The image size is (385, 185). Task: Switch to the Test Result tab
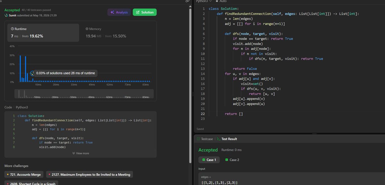[227, 139]
